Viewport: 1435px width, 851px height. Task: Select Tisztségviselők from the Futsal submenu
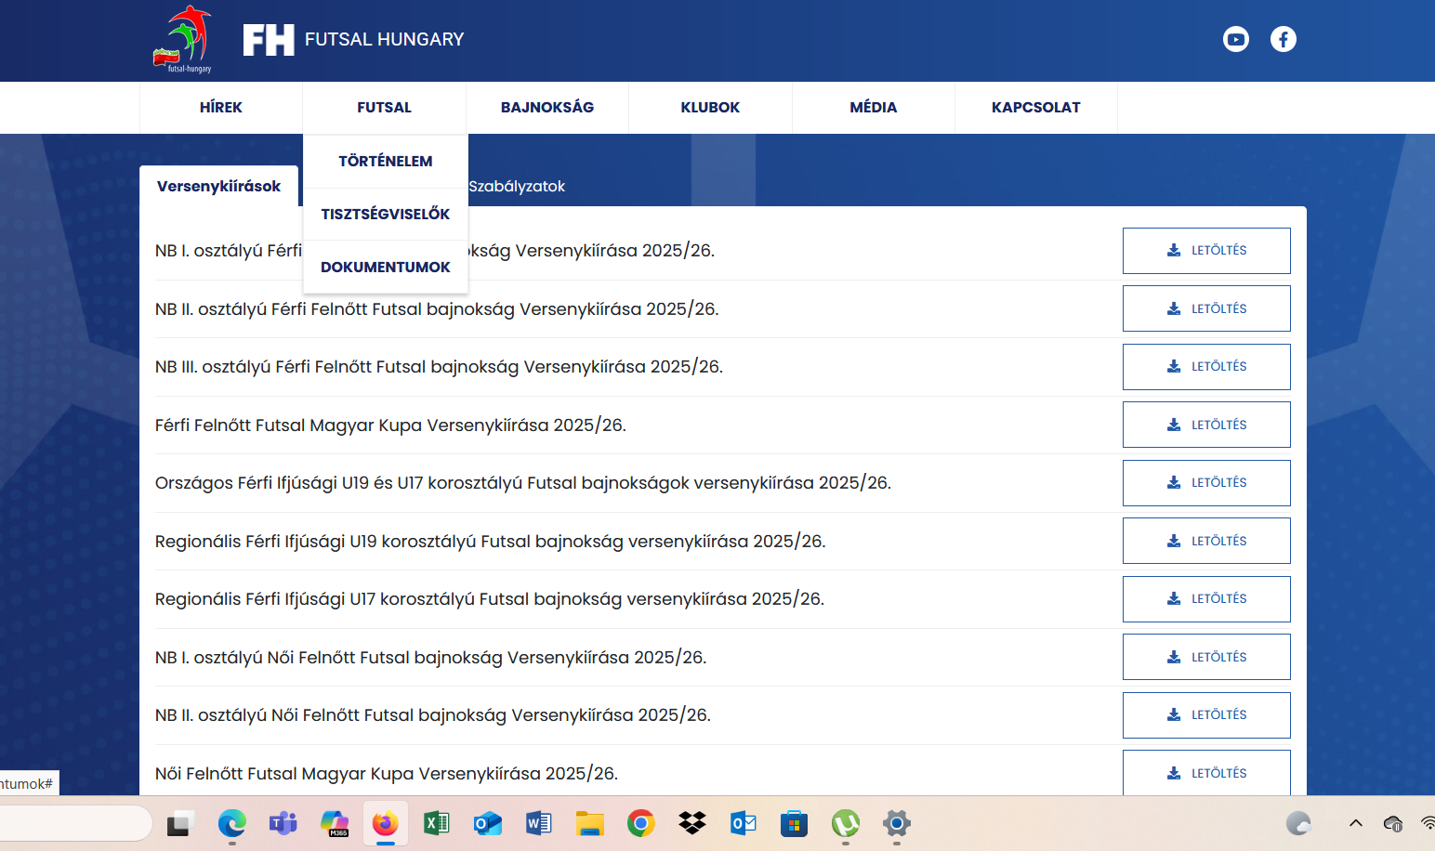tap(385, 214)
